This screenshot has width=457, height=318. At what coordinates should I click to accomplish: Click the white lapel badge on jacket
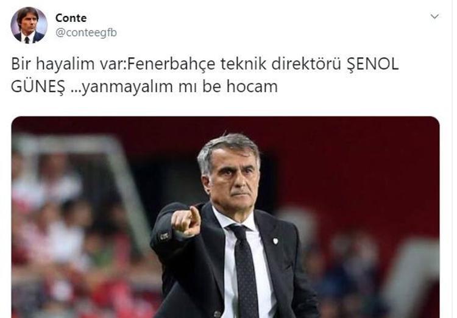[275, 241]
